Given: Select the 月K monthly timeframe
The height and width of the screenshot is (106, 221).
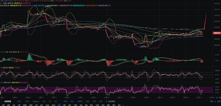Looking at the screenshot, I should click(x=103, y=105).
